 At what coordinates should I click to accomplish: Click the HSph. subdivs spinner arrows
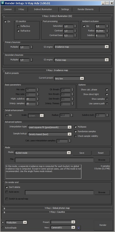38,99
